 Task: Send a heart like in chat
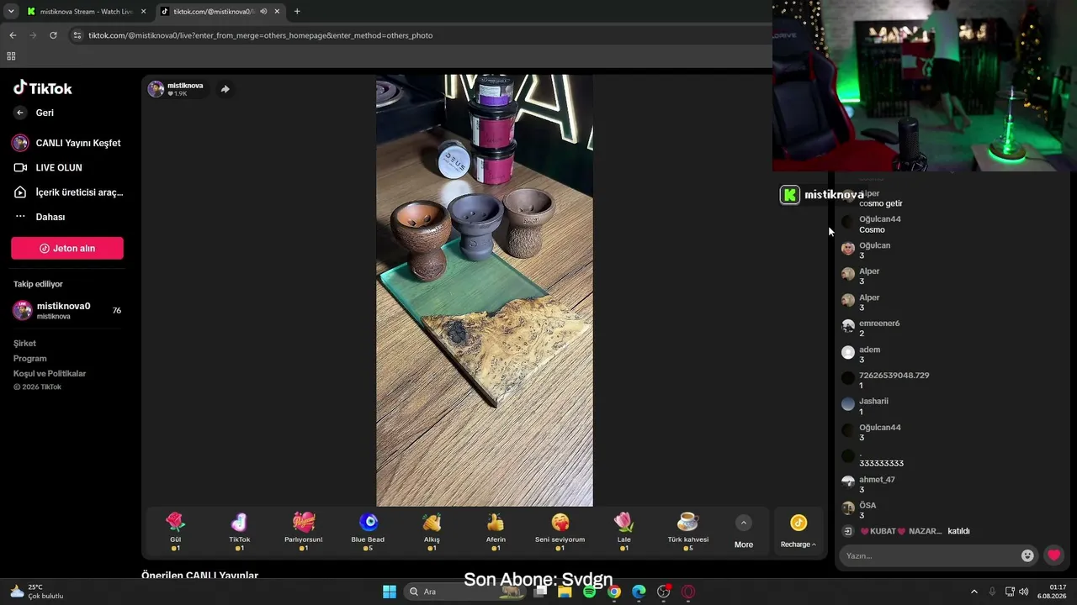(x=1053, y=555)
